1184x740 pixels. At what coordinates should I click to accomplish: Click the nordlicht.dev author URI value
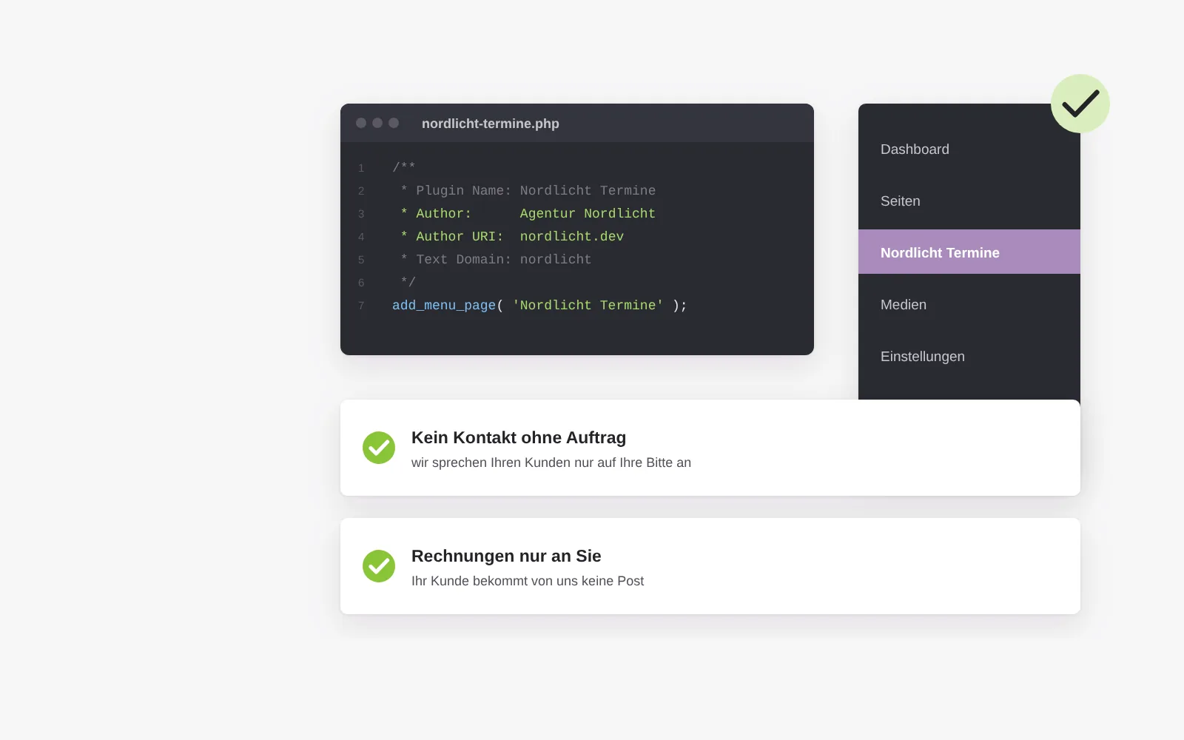coord(572,237)
